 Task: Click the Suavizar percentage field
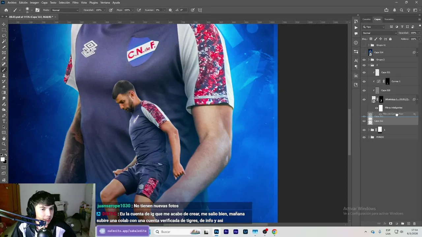pos(158,10)
